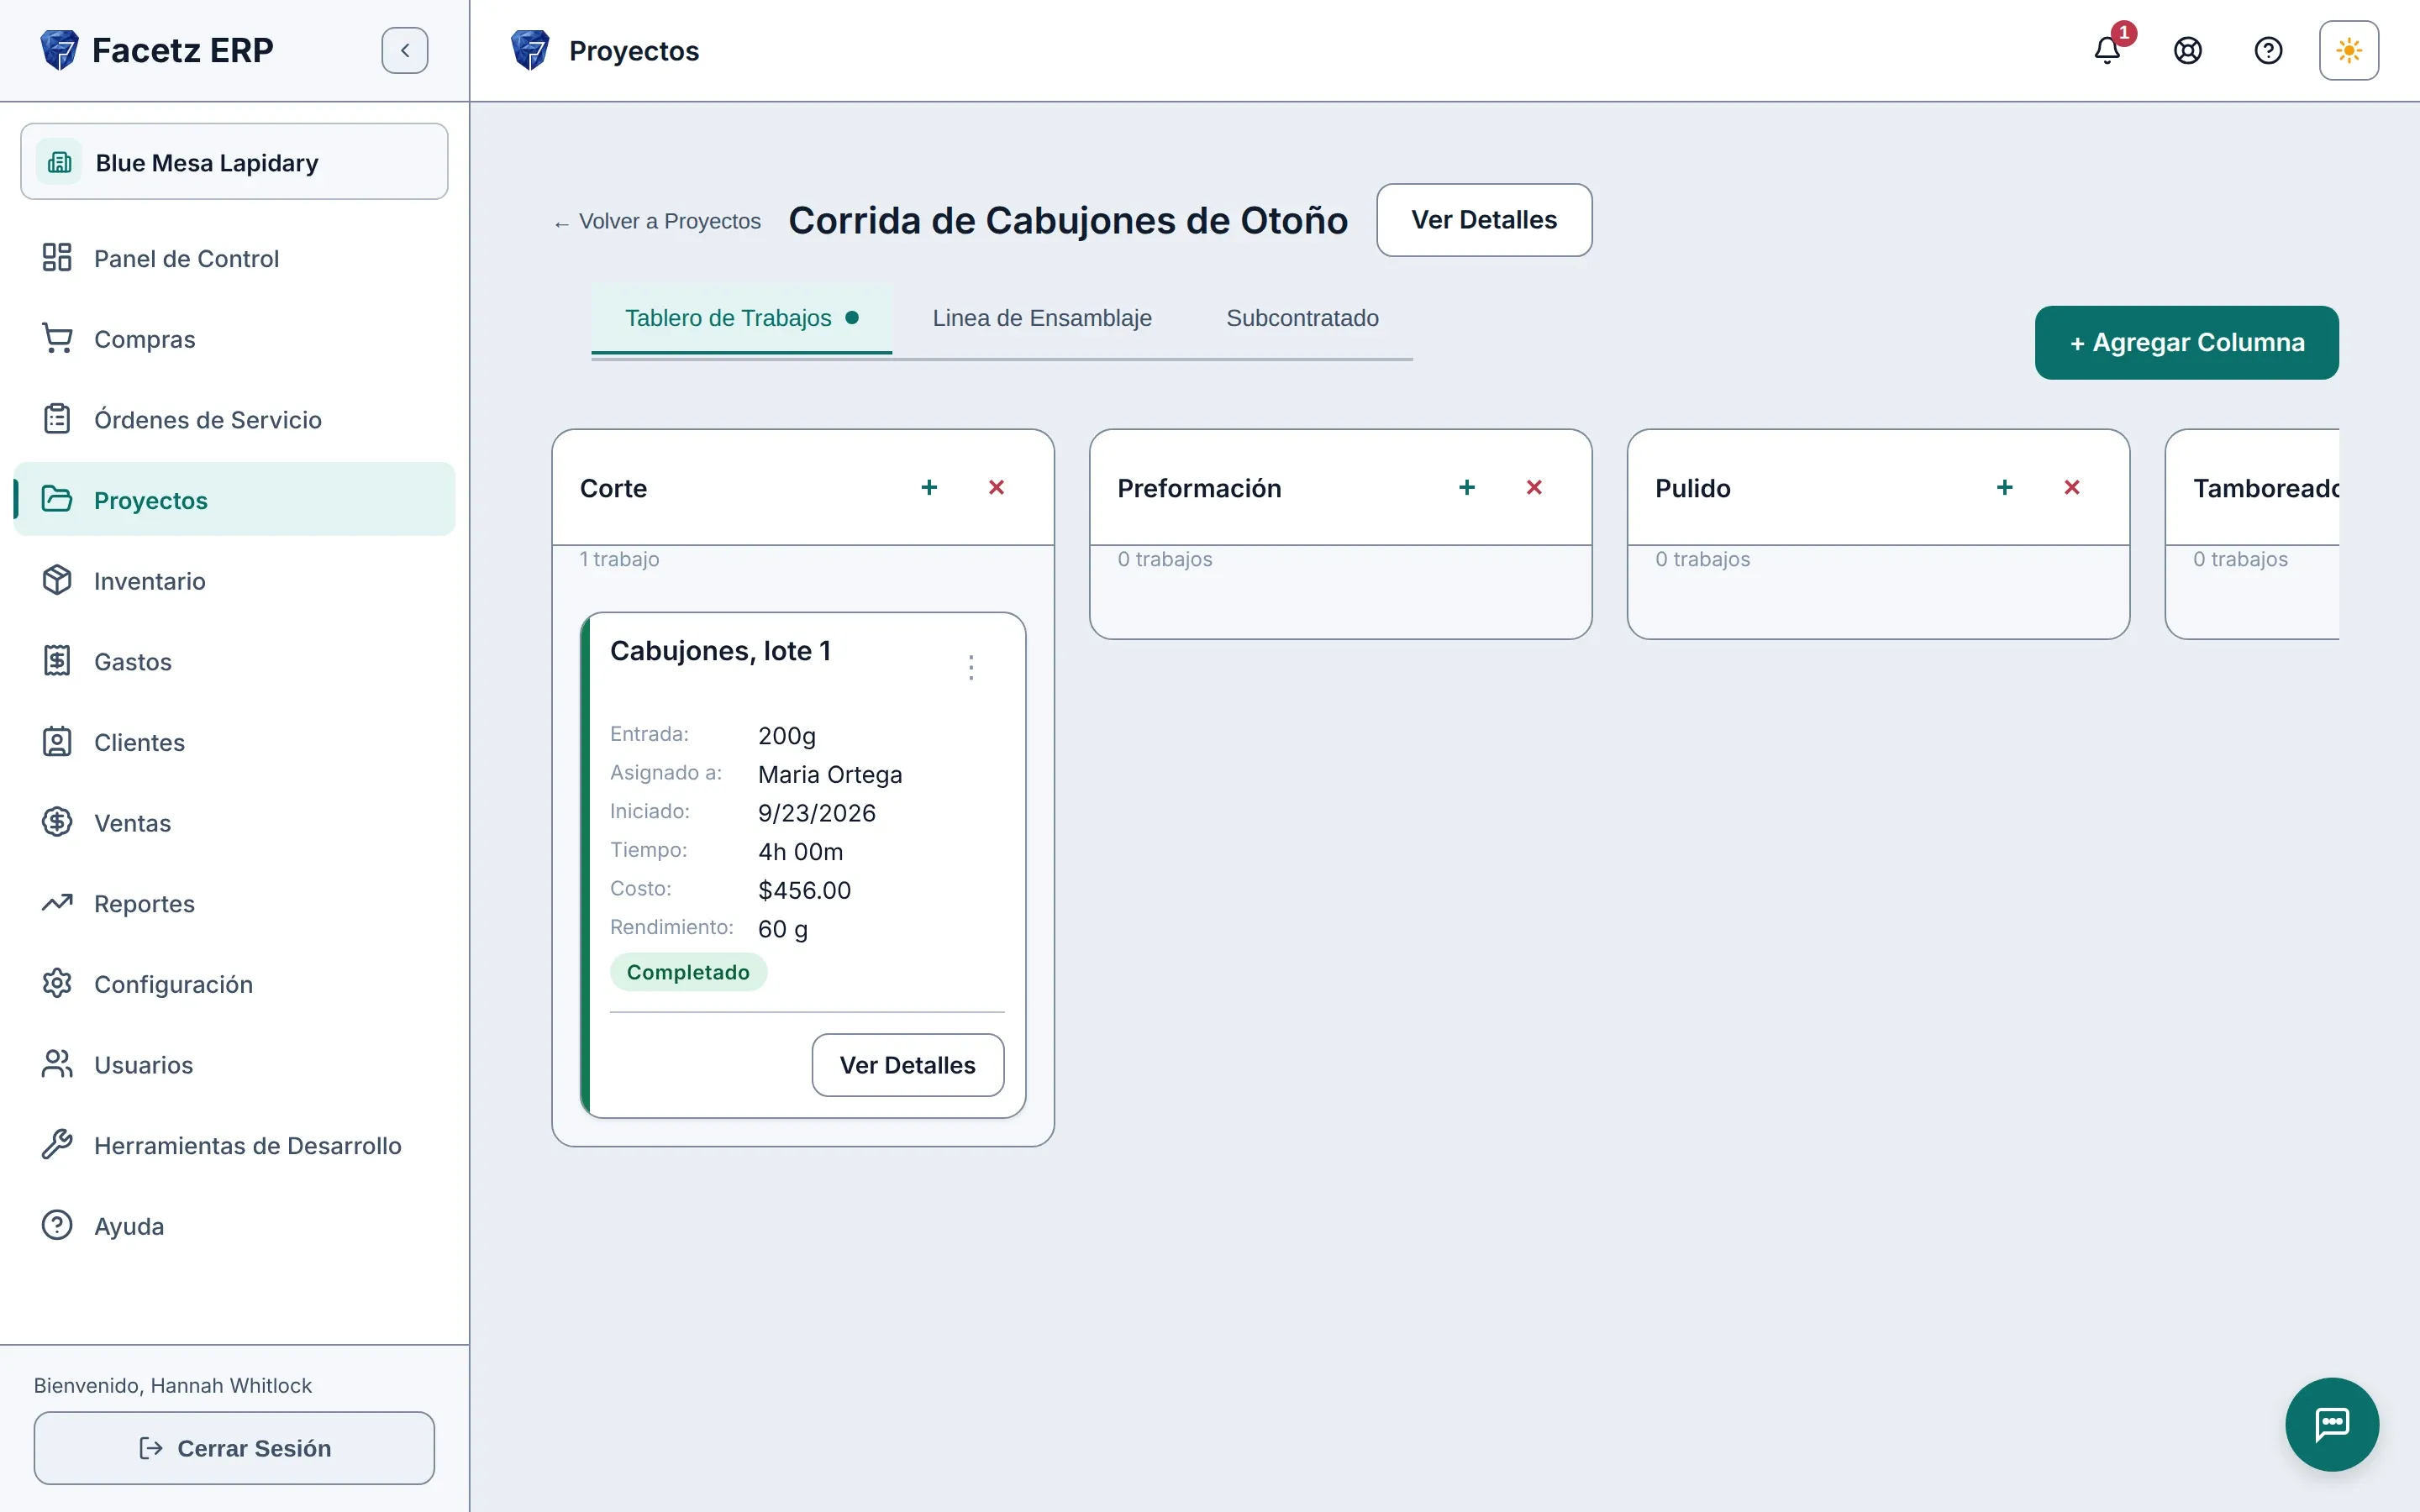Image resolution: width=2420 pixels, height=1512 pixels.
Task: Switch to Linea de Ensamblaje tab
Action: pos(1042,318)
